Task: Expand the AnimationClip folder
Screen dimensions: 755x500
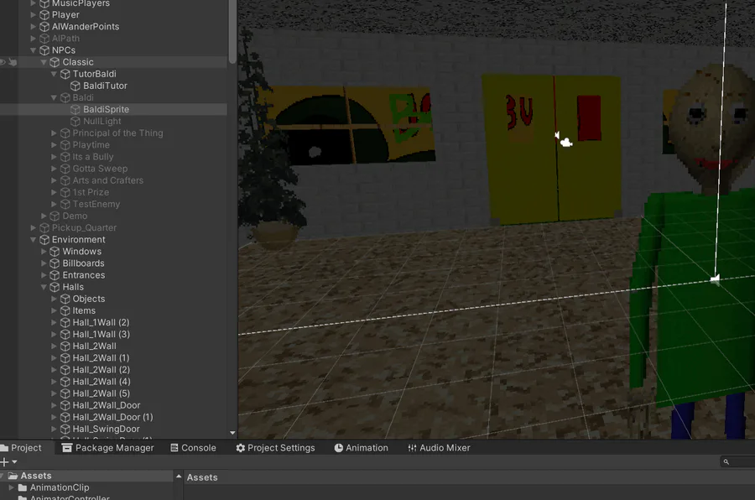Action: [11, 487]
